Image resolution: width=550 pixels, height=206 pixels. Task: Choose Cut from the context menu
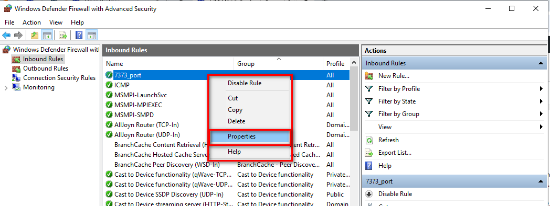(249, 98)
